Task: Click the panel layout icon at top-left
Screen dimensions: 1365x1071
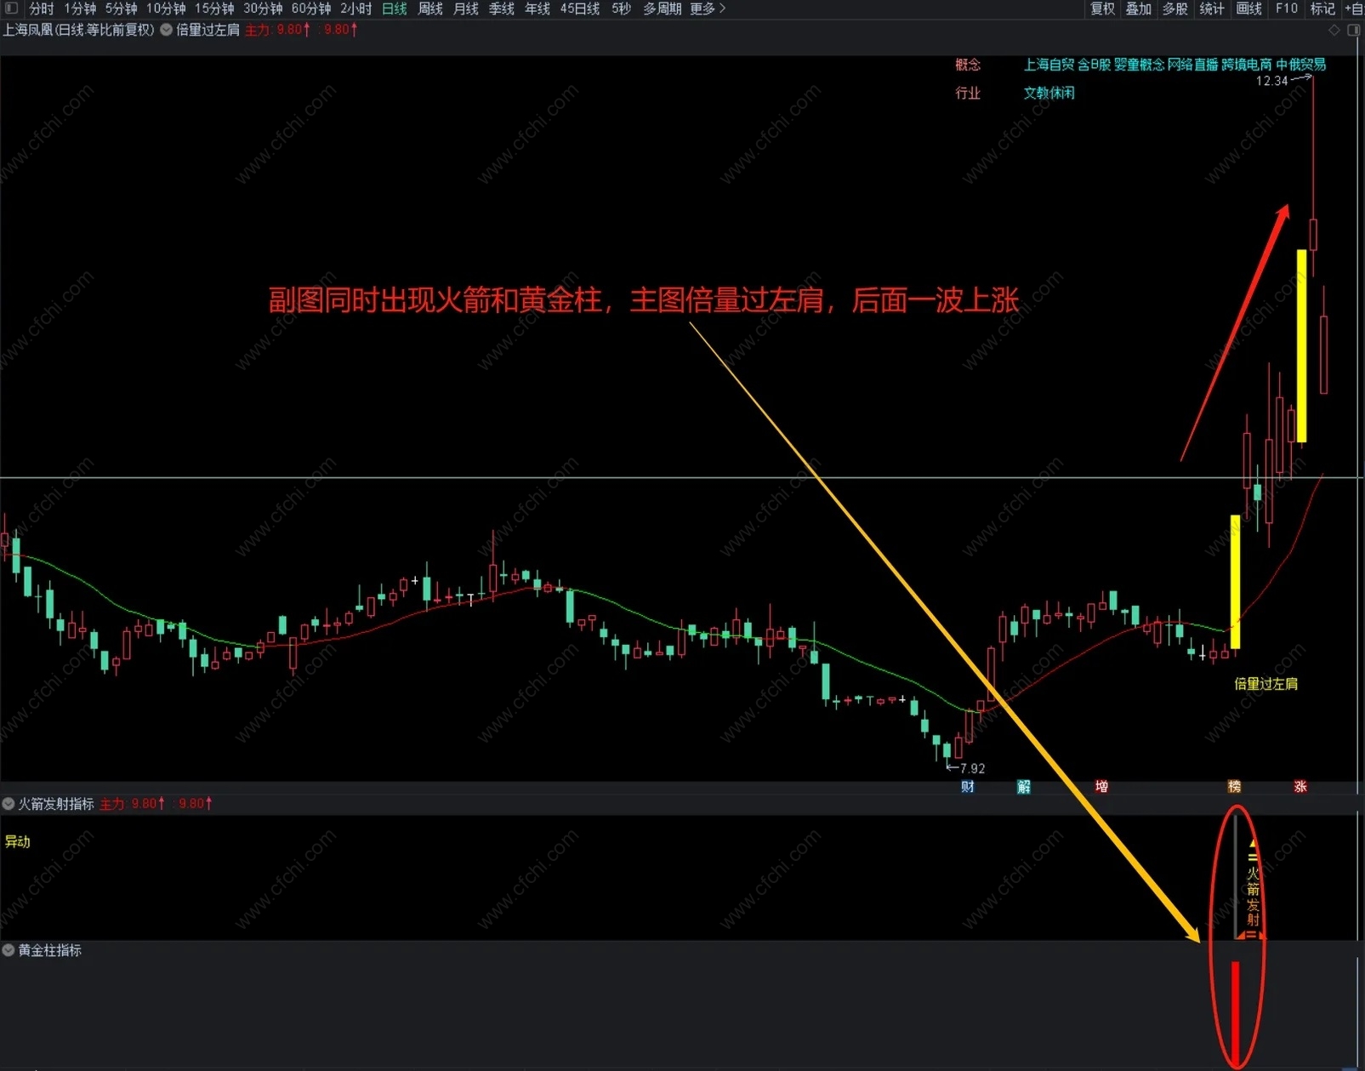Action: click(x=11, y=9)
